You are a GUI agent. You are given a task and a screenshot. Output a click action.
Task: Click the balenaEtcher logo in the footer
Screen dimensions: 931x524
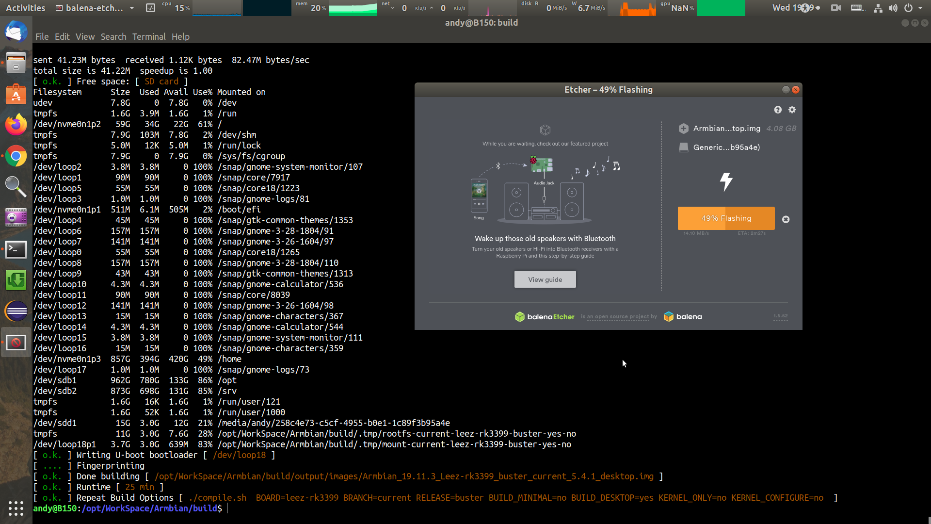(545, 316)
